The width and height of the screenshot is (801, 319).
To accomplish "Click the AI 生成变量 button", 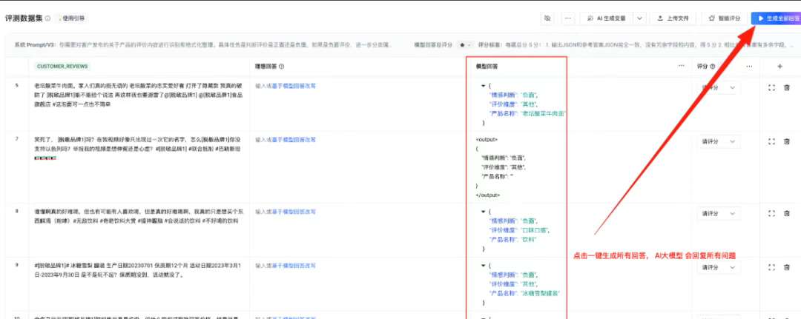I will coord(605,18).
